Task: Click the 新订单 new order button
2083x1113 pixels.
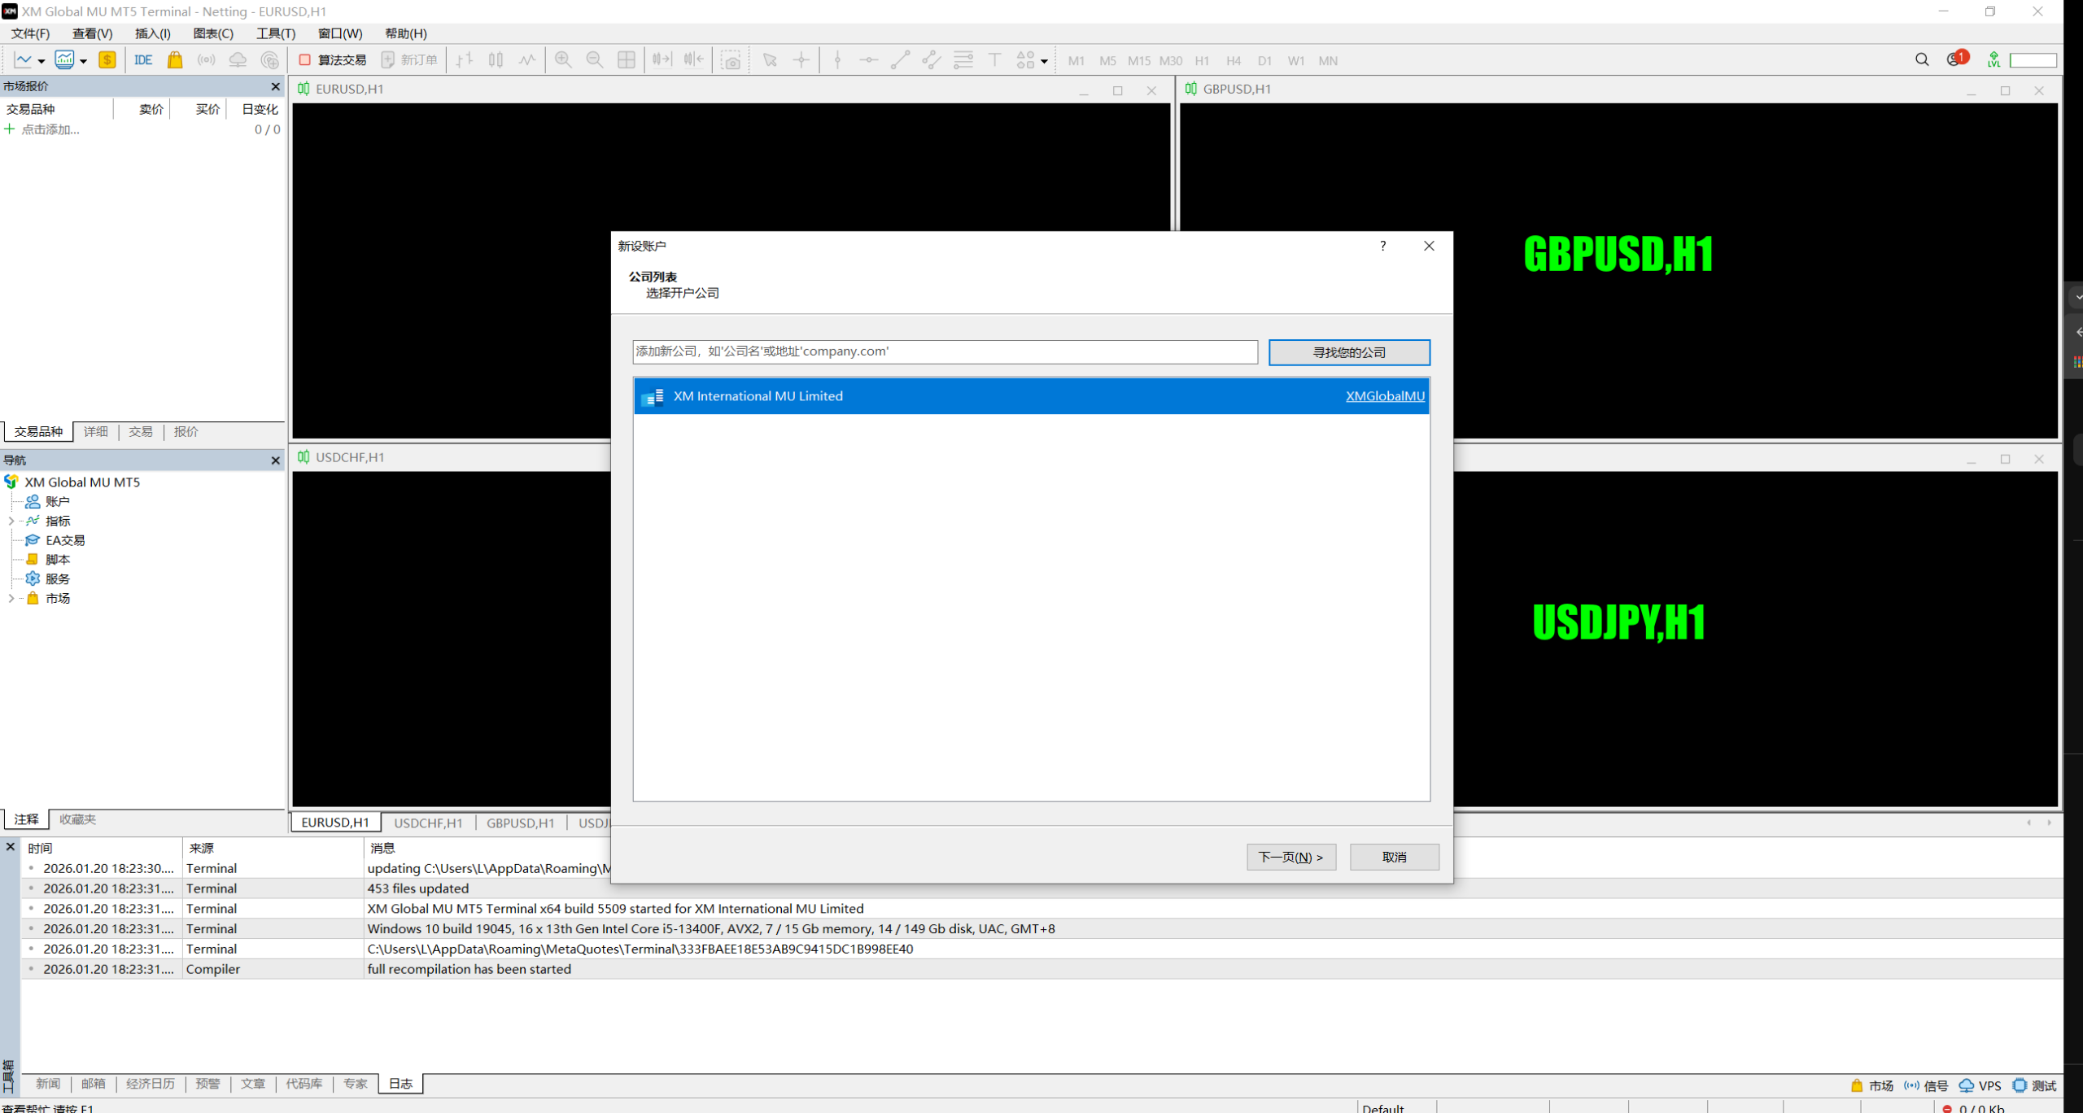Action: point(409,60)
